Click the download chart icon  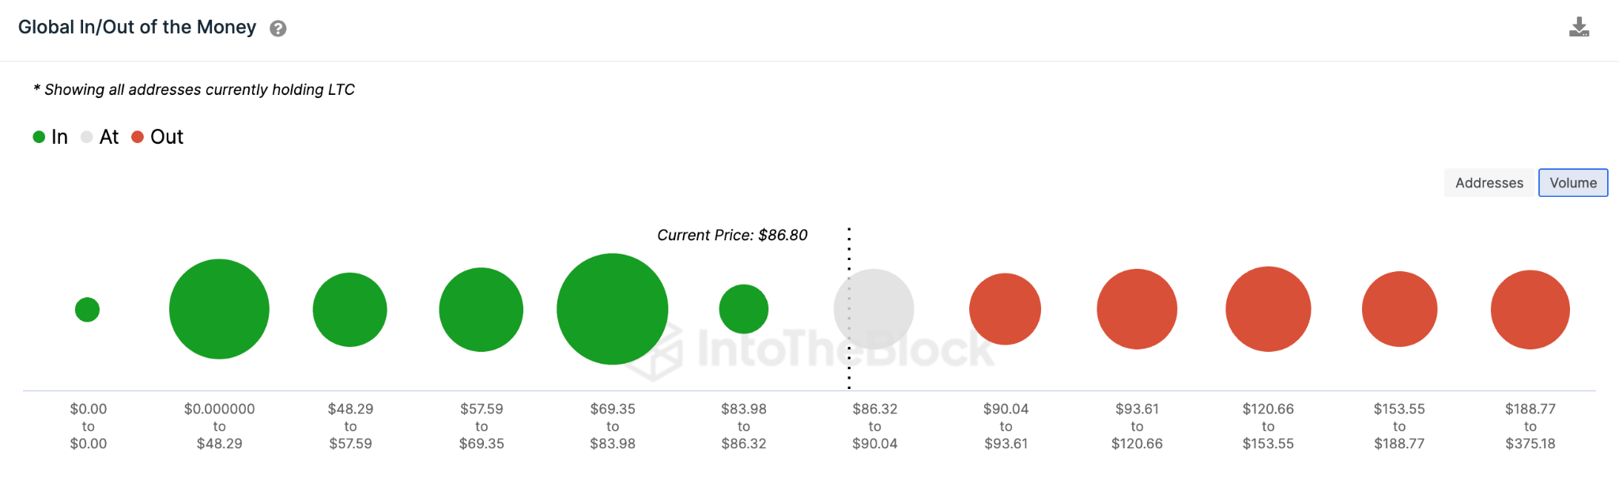(x=1580, y=26)
